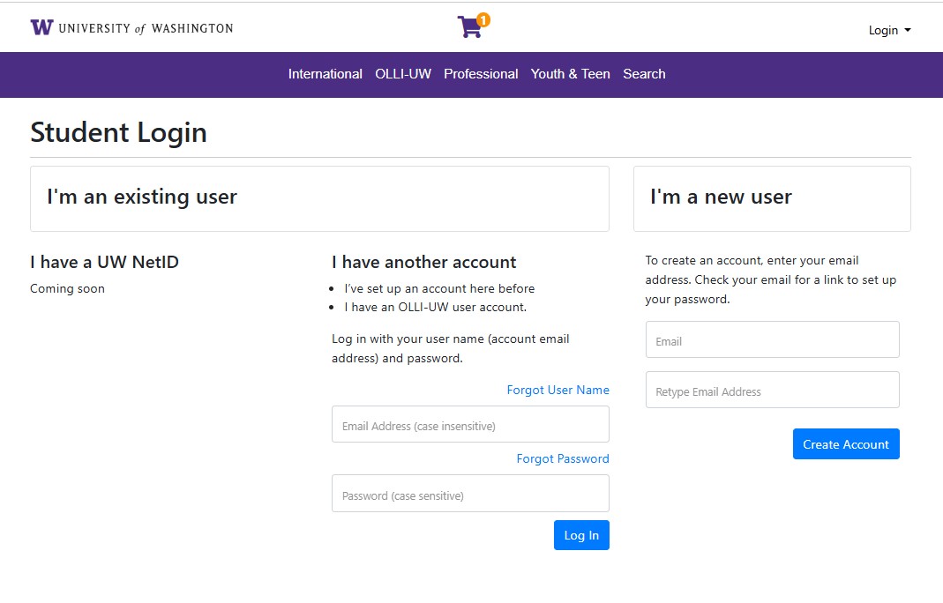Click the Create Account button
The image size is (943, 603).
click(846, 444)
